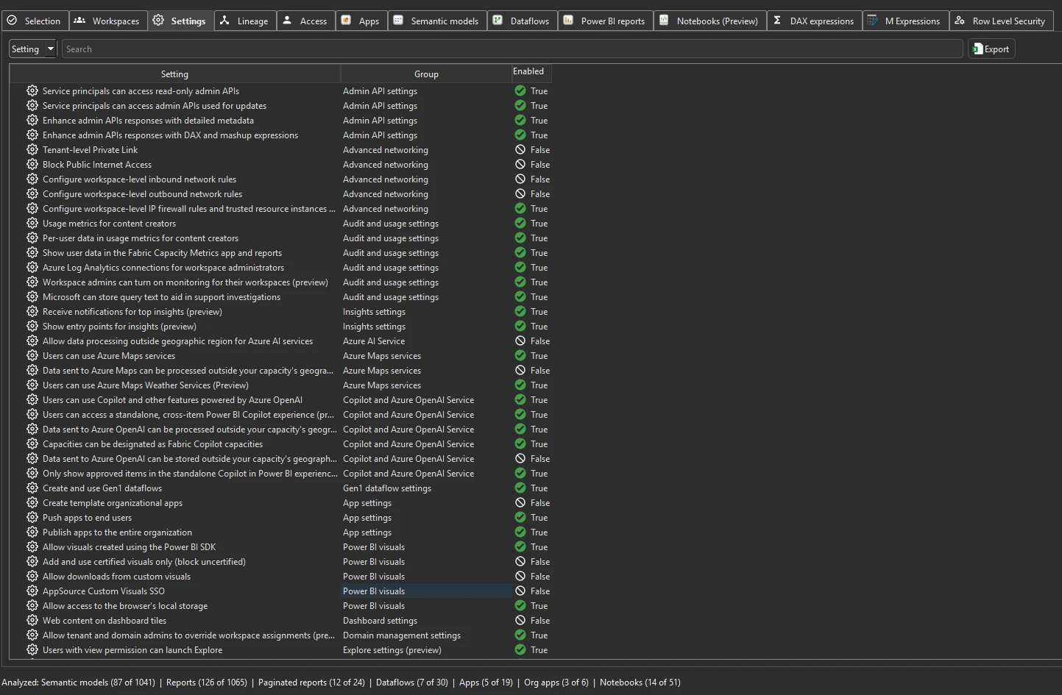This screenshot has width=1062, height=695.
Task: Click green check icon for Show entry points for insights
Action: click(x=520, y=326)
